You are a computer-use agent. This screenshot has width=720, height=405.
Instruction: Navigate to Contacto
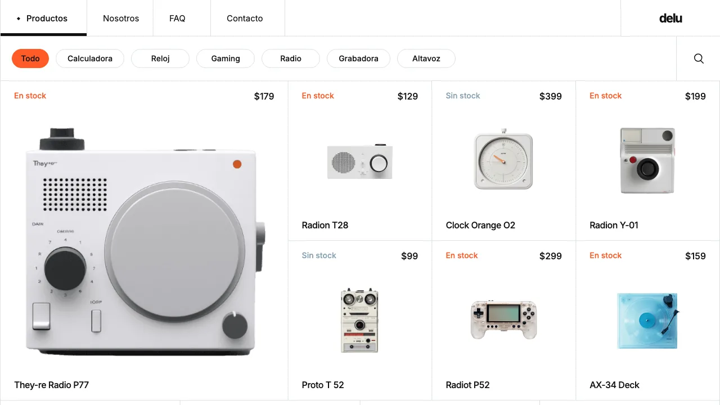coord(245,19)
